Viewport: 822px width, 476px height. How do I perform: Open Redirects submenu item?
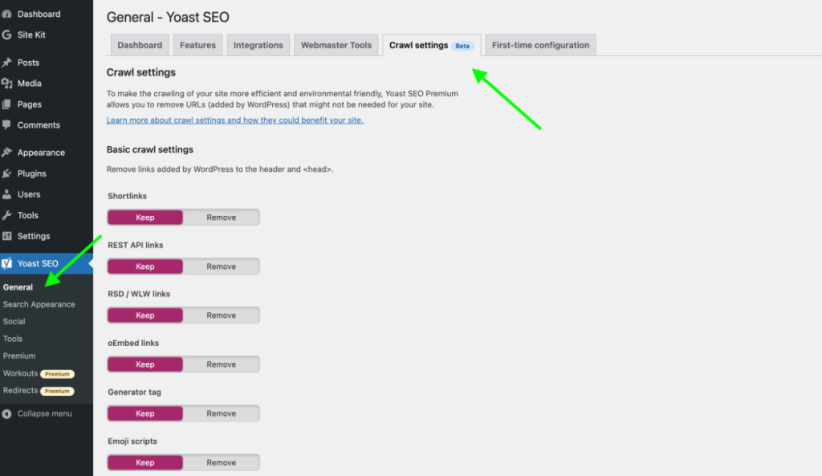20,391
